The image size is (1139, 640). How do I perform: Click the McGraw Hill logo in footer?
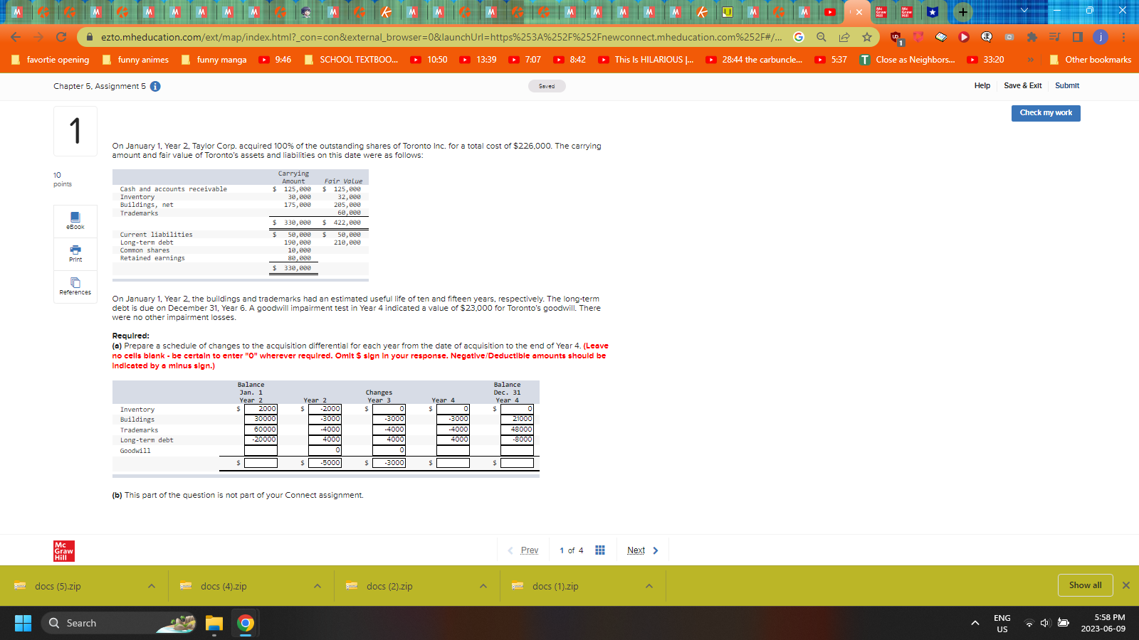tap(64, 551)
